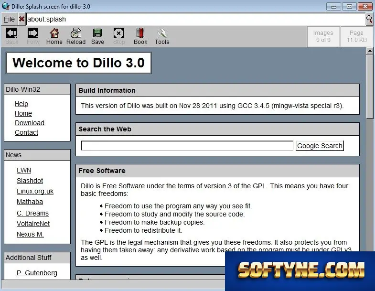Click the Back navigation arrow icon
This screenshot has width=375, height=291.
pos(11,33)
